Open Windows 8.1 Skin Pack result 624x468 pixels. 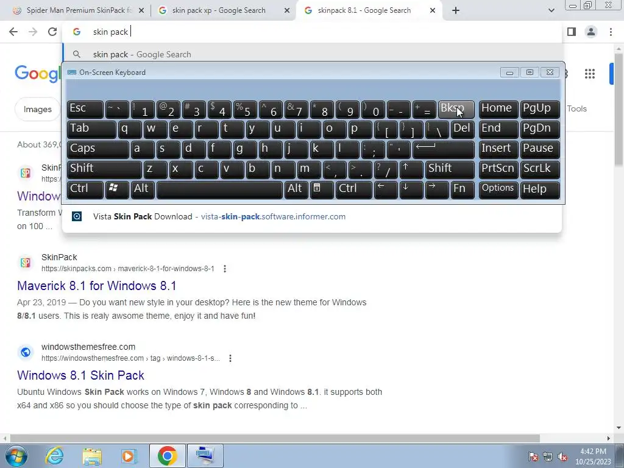81,375
